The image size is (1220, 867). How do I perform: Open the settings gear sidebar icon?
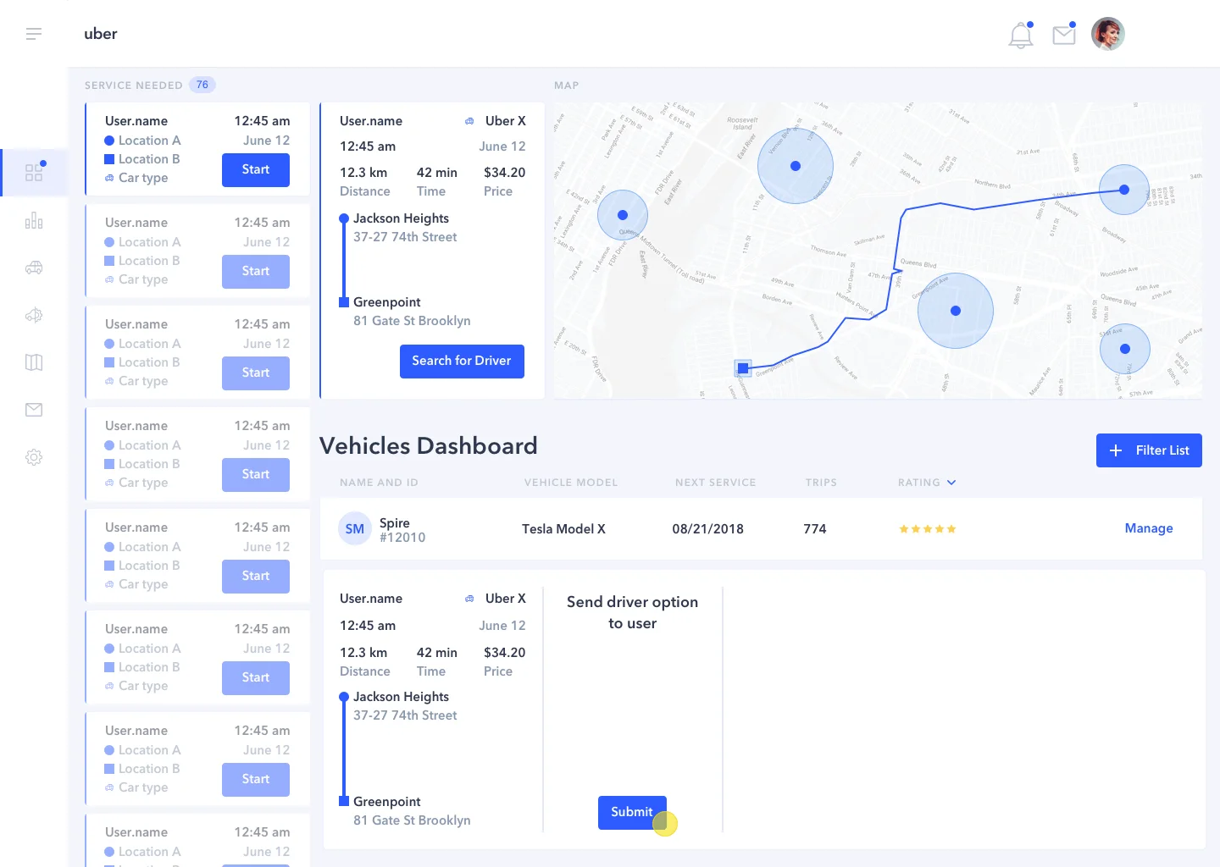(x=34, y=457)
